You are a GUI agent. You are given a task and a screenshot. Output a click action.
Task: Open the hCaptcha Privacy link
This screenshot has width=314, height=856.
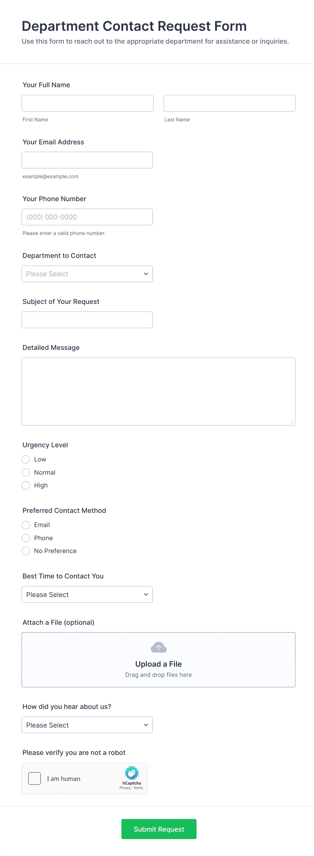coord(125,788)
